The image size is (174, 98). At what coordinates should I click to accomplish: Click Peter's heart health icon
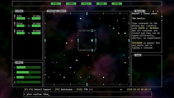pyautogui.click(x=15, y=26)
